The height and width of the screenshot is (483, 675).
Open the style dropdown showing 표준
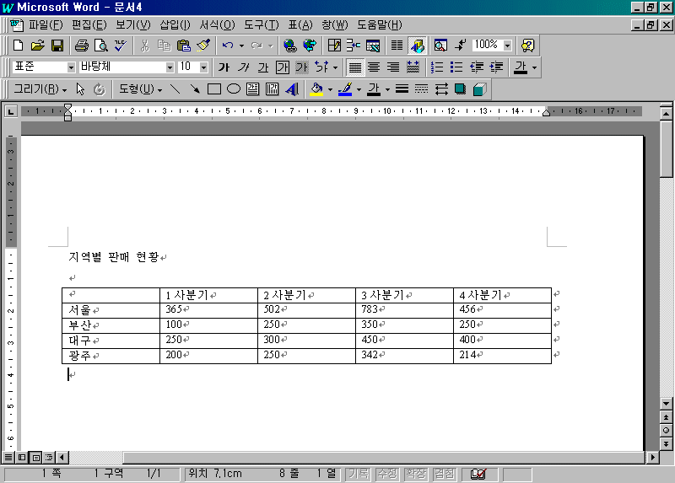pos(71,67)
